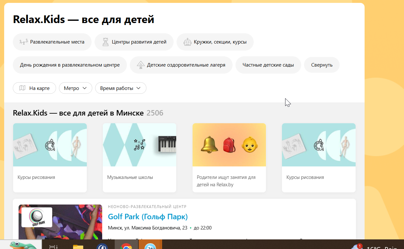Expand the Время работы filter dropdown
This screenshot has height=249, width=404.
tap(121, 88)
